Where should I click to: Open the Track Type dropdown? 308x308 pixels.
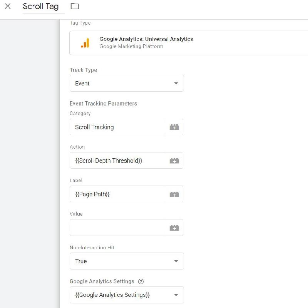click(126, 83)
